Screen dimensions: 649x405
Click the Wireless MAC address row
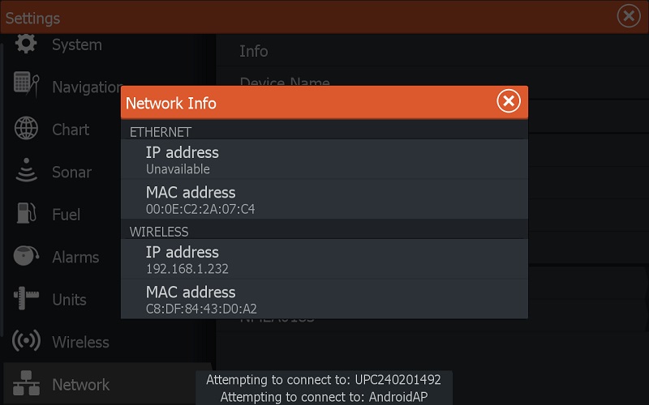tap(324, 299)
